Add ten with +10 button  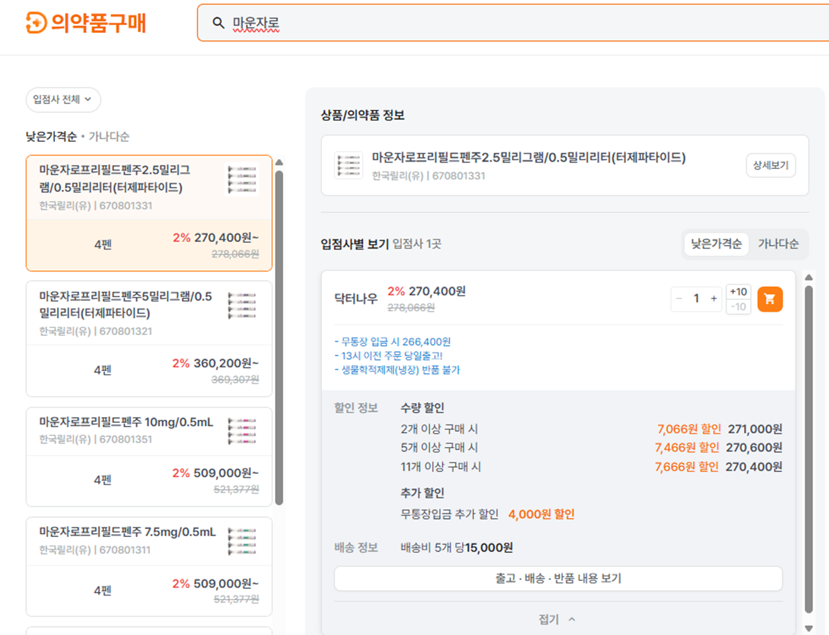coord(738,292)
